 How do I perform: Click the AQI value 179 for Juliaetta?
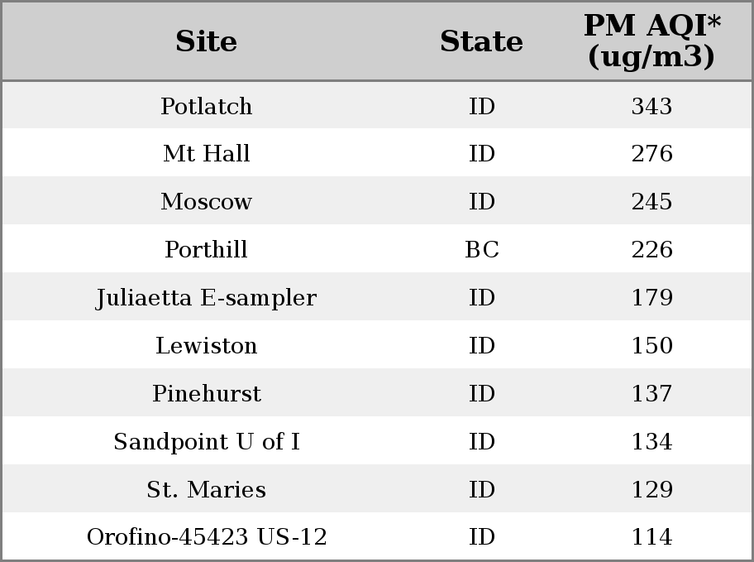652,298
